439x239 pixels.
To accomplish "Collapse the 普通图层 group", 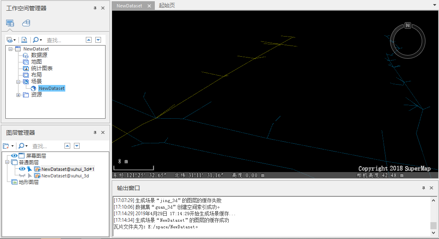I will [7, 163].
